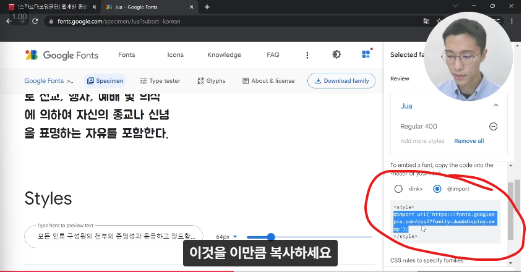527x272 pixels.
Task: Open the Chrome three-dot menu
Action: tap(512, 21)
